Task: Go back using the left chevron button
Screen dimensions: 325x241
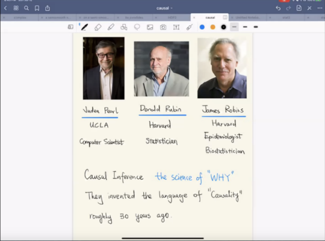Action: 5,8
